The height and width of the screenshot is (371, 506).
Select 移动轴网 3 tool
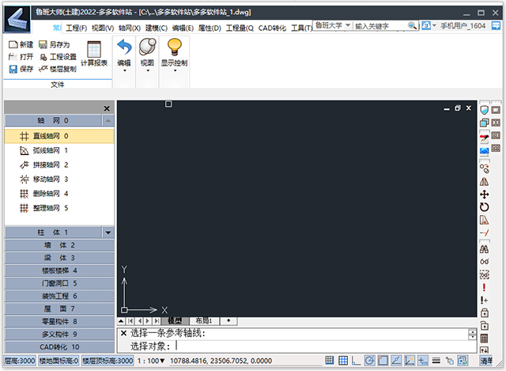pyautogui.click(x=59, y=180)
